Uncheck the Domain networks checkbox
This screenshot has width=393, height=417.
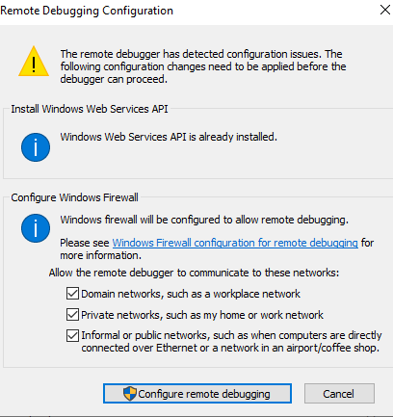click(x=72, y=294)
